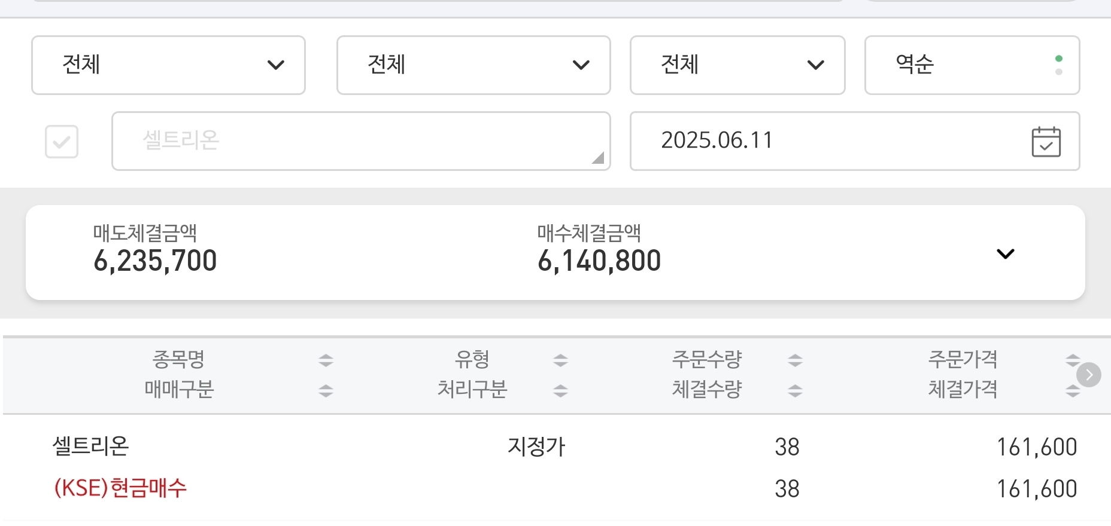Select the (KSE)현금매수 trade type text
Image resolution: width=1111 pixels, height=526 pixels.
coord(120,488)
